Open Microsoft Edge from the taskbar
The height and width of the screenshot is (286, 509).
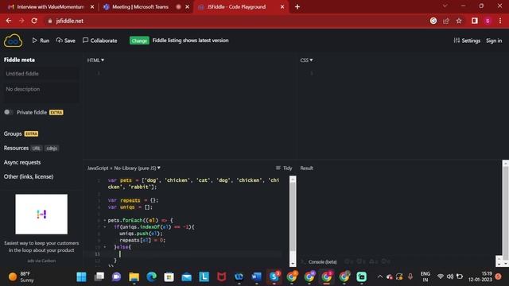152,277
